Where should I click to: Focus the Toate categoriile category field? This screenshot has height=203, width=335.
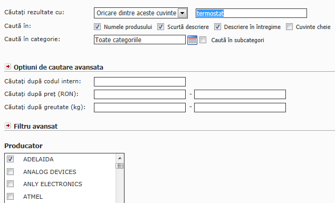140,40
